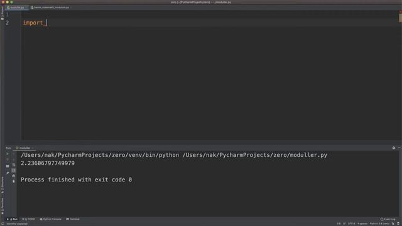Click the 'Process finished with exit code 0' text

click(76, 180)
